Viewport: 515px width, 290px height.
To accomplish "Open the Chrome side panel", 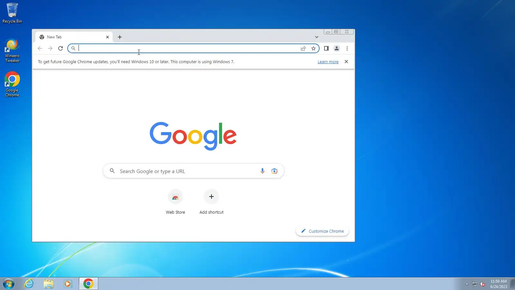I will (326, 48).
